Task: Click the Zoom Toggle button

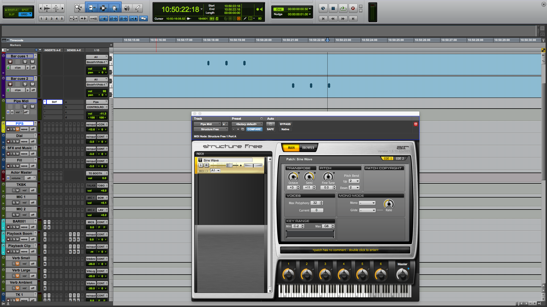Action: [74, 18]
